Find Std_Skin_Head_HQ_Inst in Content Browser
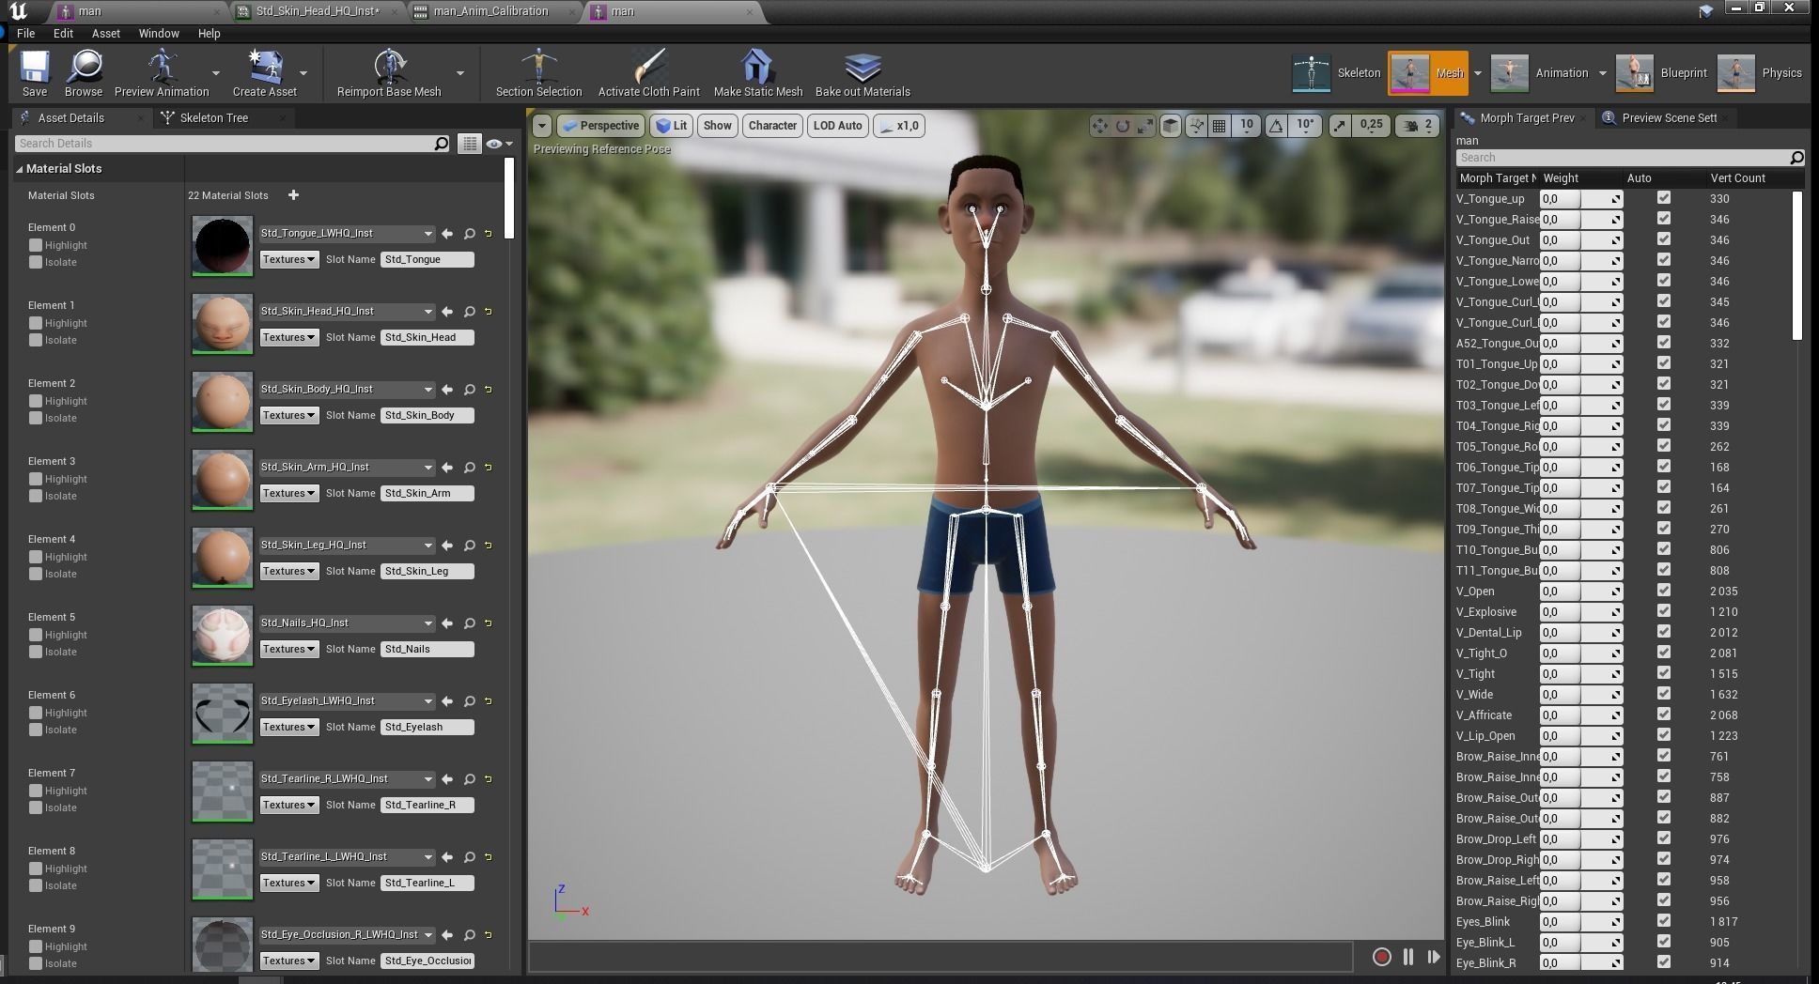1819x984 pixels. pos(469,312)
